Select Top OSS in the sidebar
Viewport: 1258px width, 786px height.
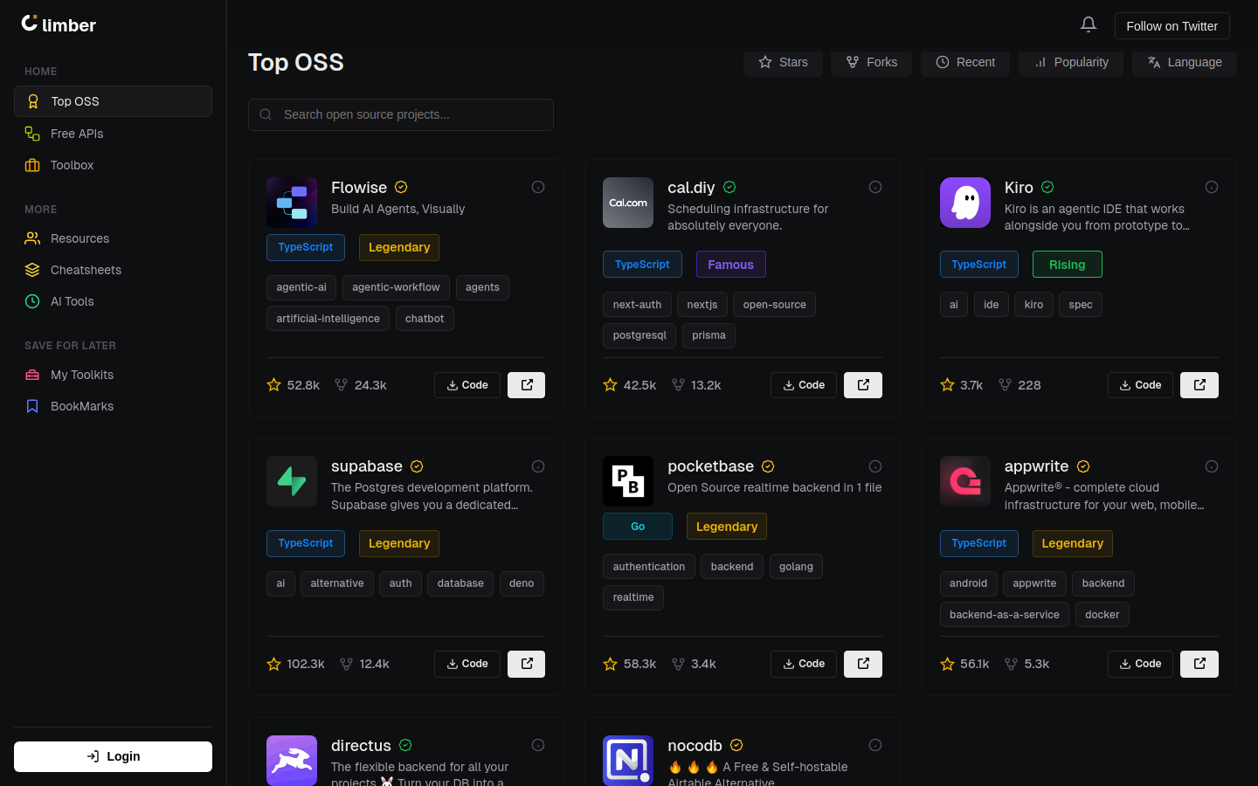pyautogui.click(x=113, y=101)
